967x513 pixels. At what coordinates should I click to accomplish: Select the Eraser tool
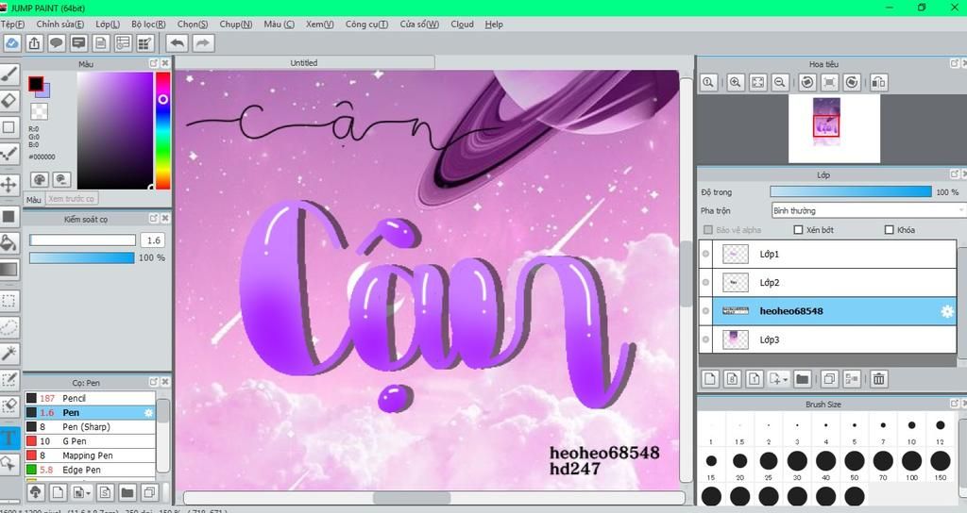coord(8,100)
